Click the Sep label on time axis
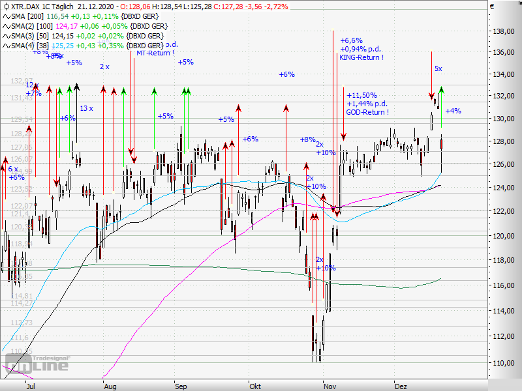522x391 pixels. pyautogui.click(x=181, y=386)
